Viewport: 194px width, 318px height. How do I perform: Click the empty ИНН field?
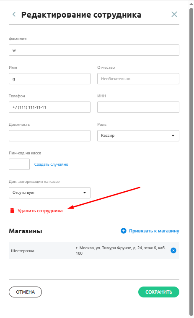pyautogui.click(x=138, y=107)
